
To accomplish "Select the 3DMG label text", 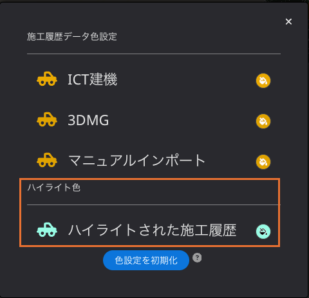I will (88, 120).
